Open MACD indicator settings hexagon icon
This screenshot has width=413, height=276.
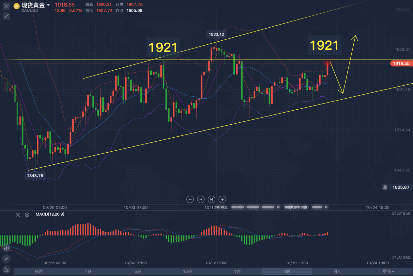click(x=27, y=214)
